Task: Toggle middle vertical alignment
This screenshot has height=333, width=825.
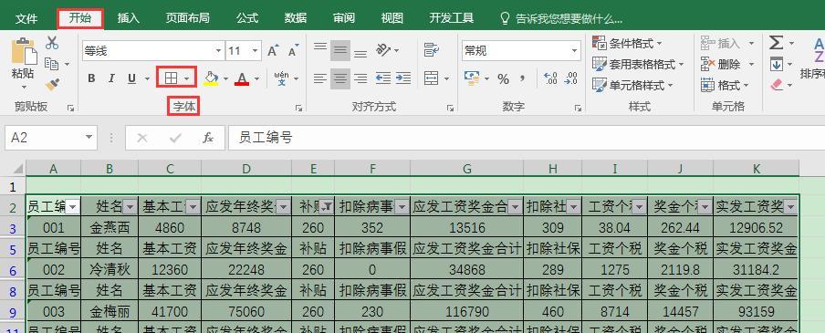Action: 340,50
